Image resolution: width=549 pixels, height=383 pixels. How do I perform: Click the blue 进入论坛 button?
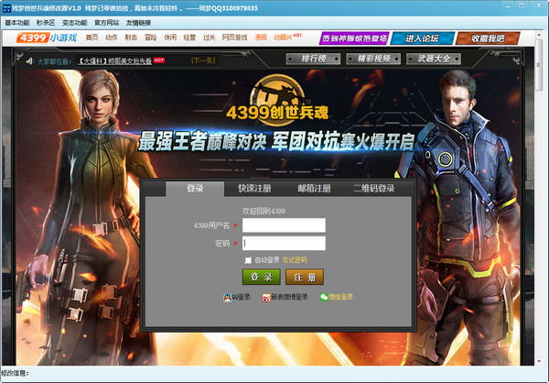point(422,38)
